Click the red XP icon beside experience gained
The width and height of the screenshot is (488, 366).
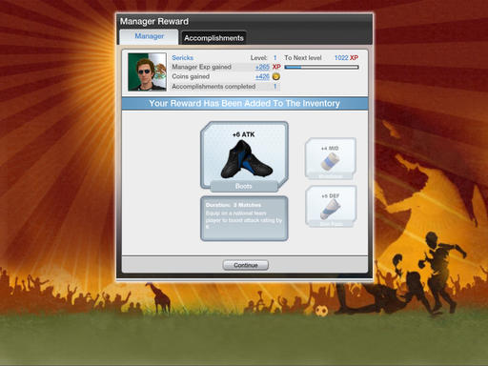coord(276,67)
